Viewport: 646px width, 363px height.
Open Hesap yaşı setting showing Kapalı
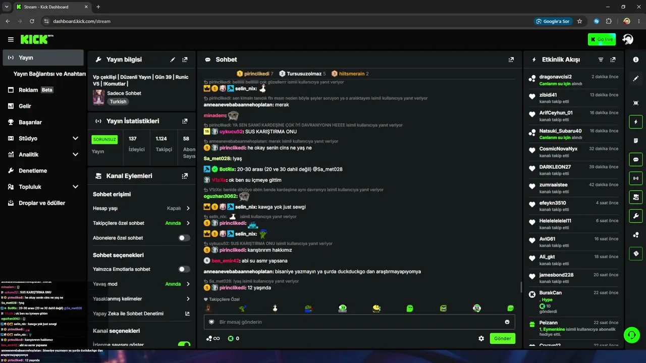pyautogui.click(x=141, y=208)
